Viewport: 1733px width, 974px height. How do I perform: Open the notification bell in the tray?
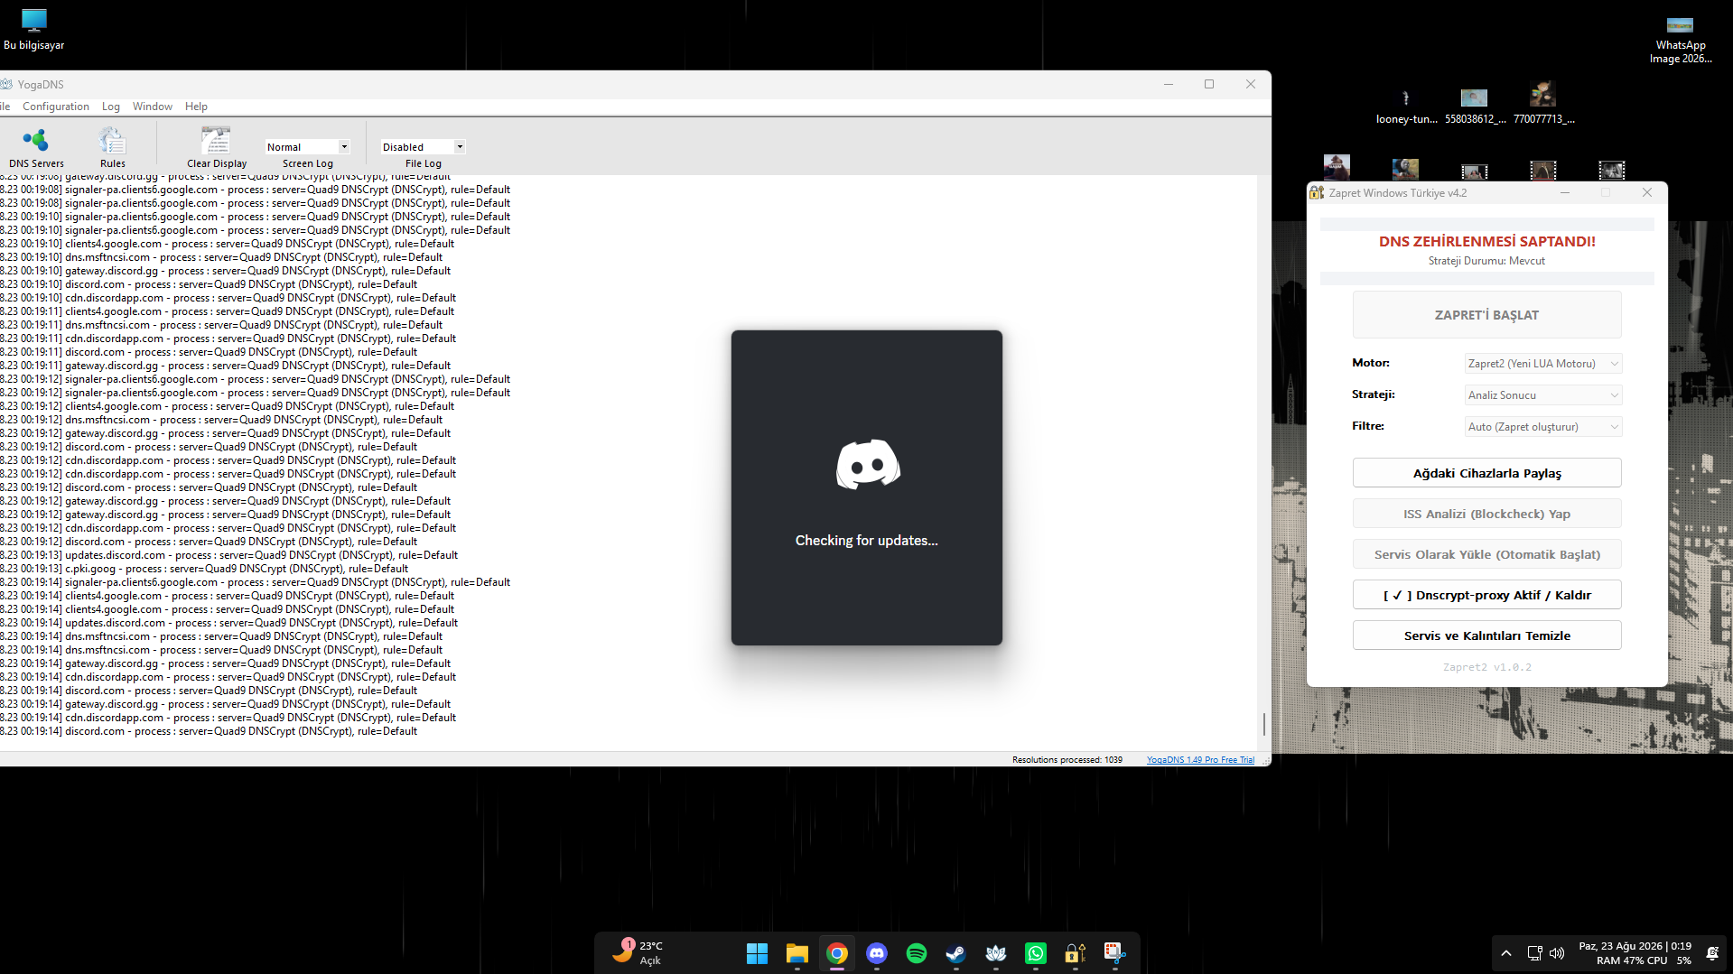pos(1712,953)
